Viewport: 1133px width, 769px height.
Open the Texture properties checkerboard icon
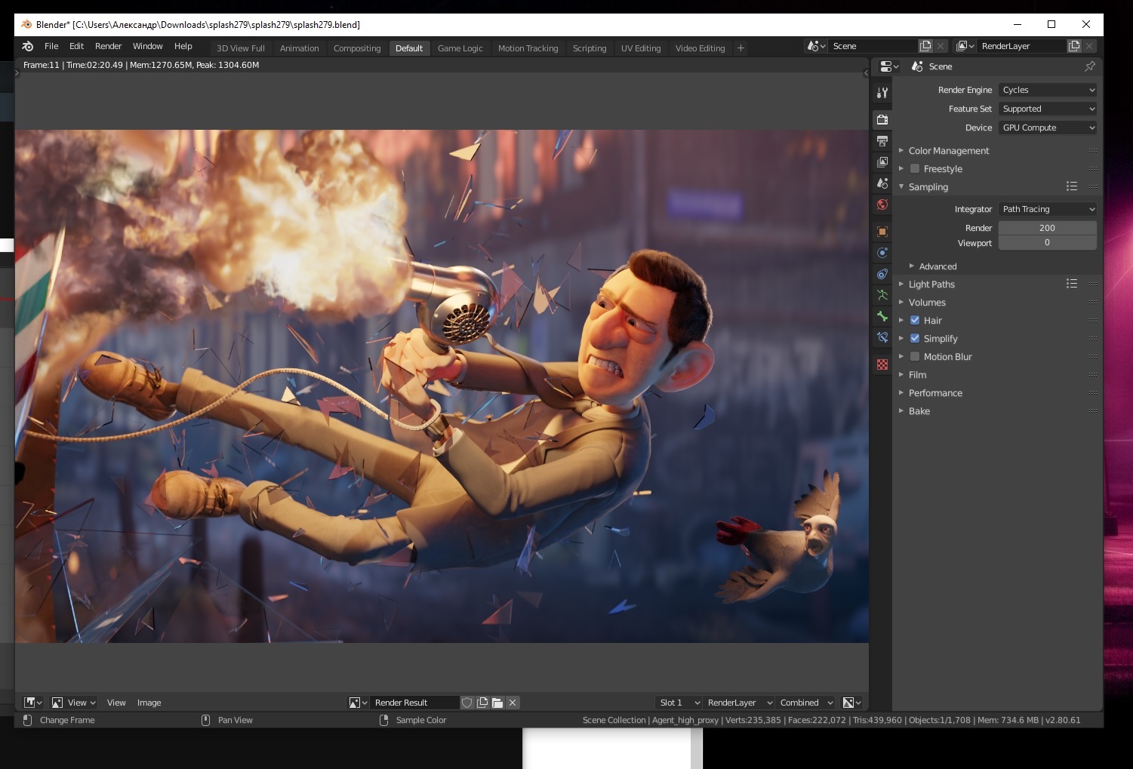pos(882,365)
